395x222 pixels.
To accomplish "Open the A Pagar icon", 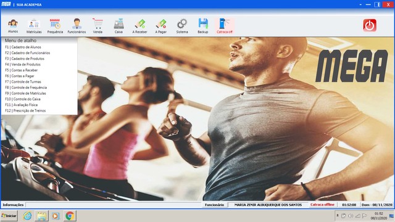I will point(160,26).
